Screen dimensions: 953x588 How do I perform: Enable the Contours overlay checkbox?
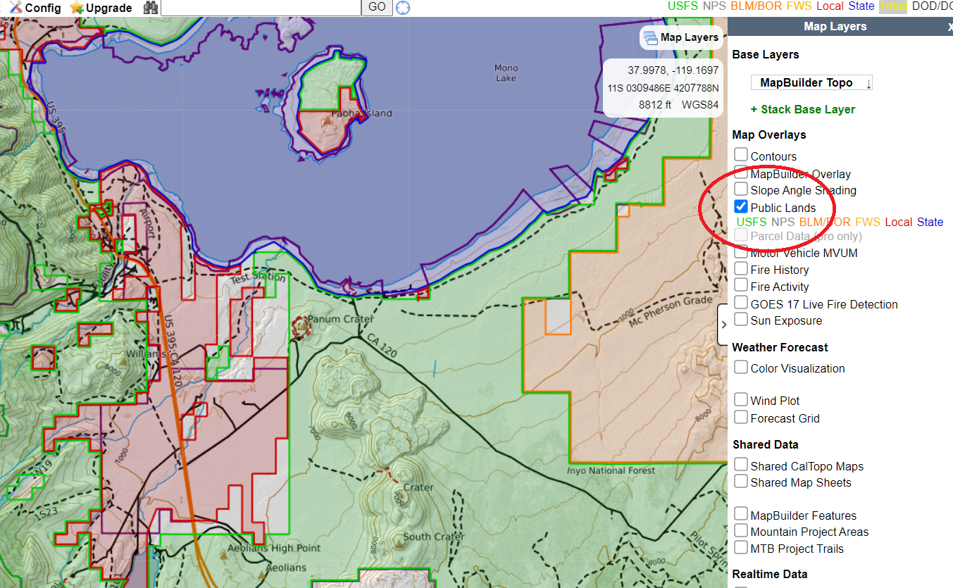pyautogui.click(x=741, y=154)
